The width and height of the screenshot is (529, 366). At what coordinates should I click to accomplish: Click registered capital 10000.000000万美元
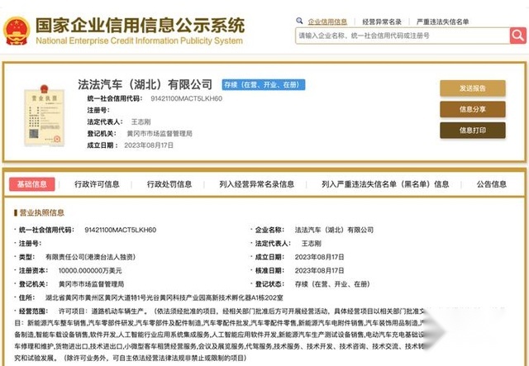[90, 270]
